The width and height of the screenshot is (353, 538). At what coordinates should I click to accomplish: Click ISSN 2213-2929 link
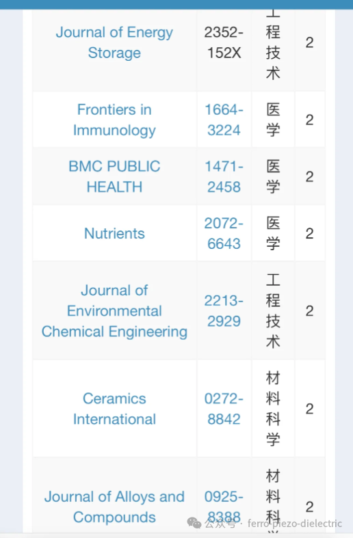224,311
